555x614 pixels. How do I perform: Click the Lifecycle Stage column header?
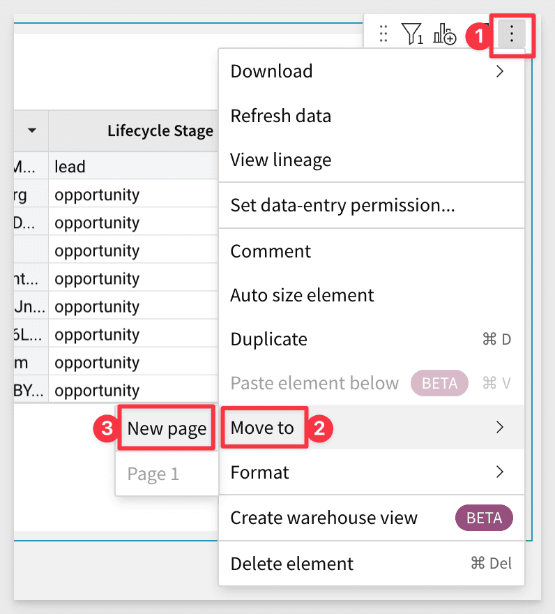click(160, 130)
